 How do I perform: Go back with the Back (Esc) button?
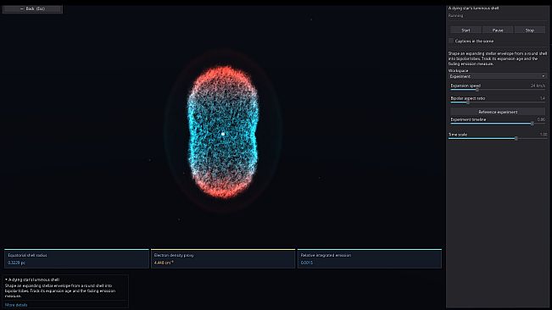click(32, 8)
